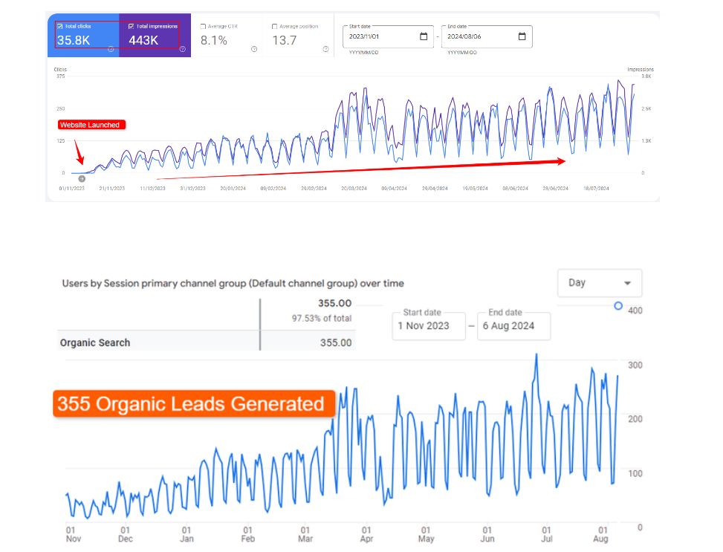
Task: Click the 01 Aug axis label on users chart
Action: 601,534
